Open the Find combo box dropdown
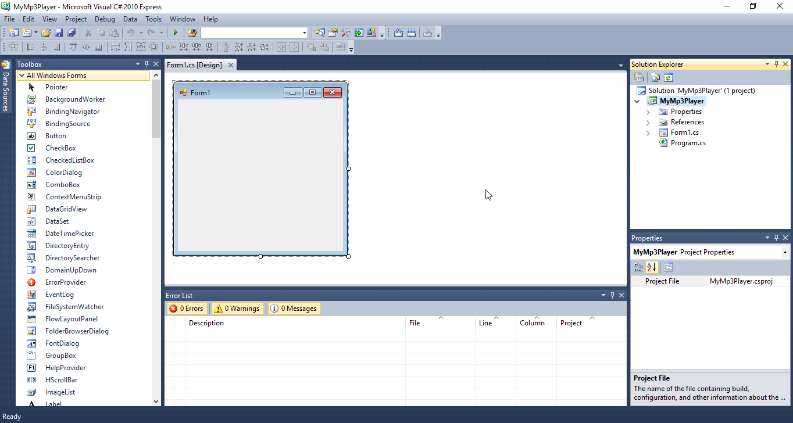 305,33
